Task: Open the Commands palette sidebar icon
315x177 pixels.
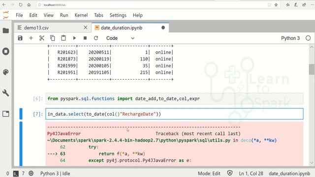Action: (6, 72)
